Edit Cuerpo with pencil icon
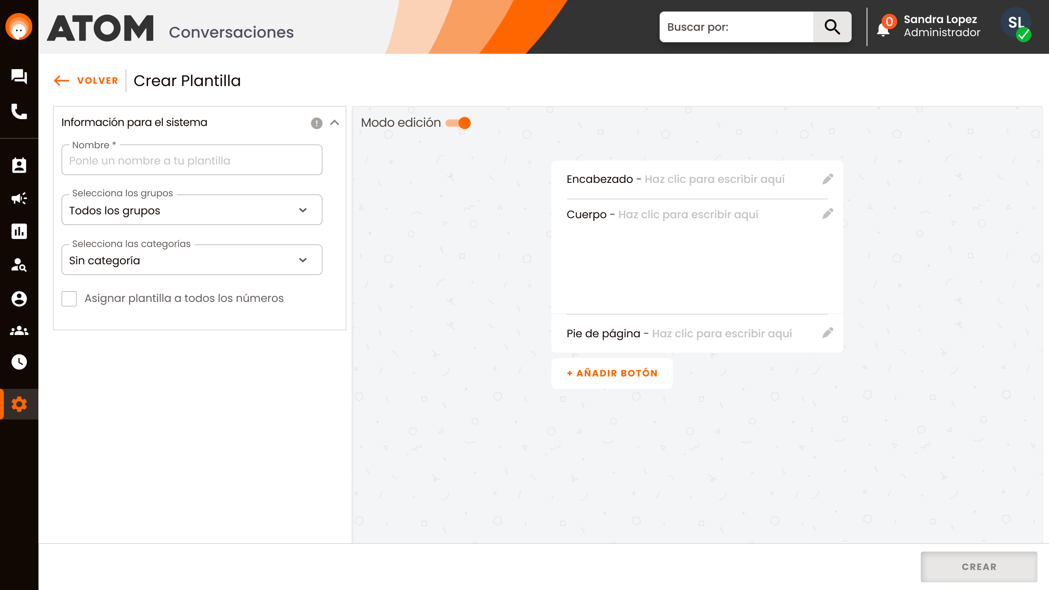1049x590 pixels. click(827, 214)
